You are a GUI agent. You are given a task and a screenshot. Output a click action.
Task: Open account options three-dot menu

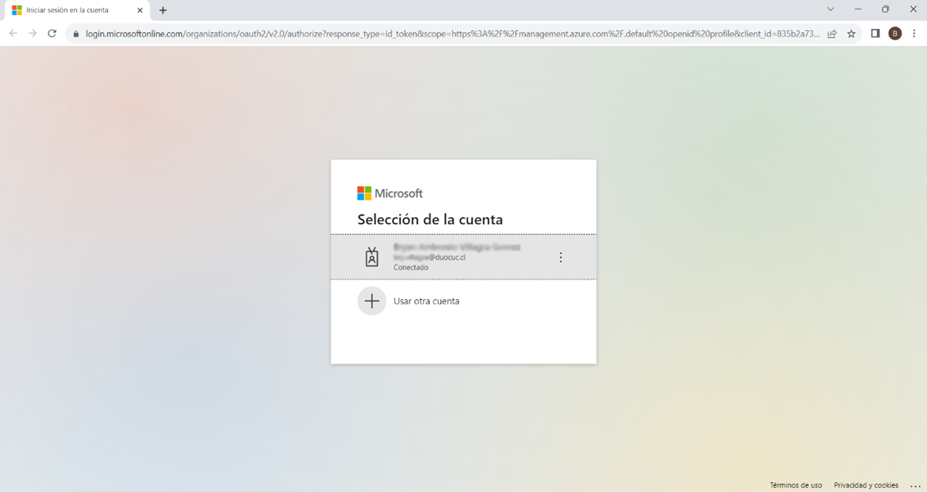560,257
